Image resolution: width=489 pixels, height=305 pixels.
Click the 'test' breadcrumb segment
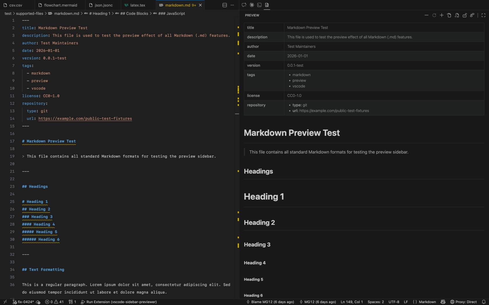(8, 13)
